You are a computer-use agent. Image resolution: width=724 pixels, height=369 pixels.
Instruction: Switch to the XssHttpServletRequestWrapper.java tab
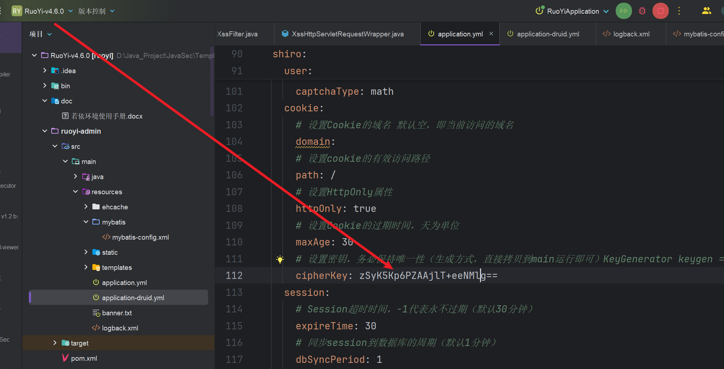(347, 34)
